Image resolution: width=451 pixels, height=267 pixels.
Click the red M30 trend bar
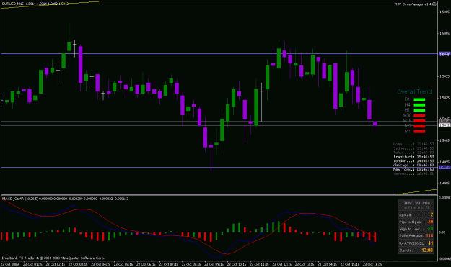point(419,116)
